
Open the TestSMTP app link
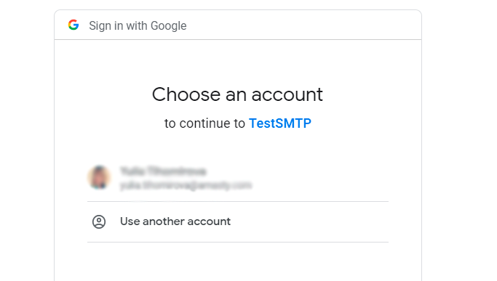coord(280,123)
